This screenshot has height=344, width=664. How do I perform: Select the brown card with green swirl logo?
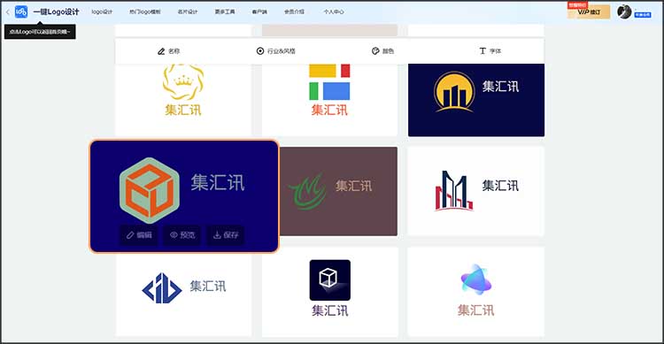pyautogui.click(x=338, y=191)
